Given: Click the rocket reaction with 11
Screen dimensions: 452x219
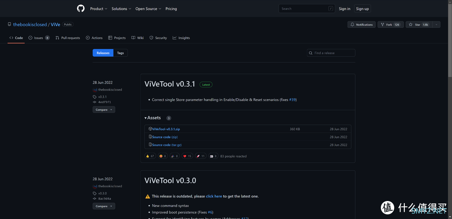Looking at the screenshot, I should click(x=200, y=156).
